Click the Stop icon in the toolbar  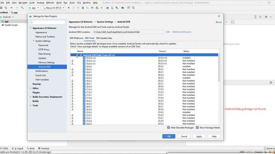coord(101,8)
